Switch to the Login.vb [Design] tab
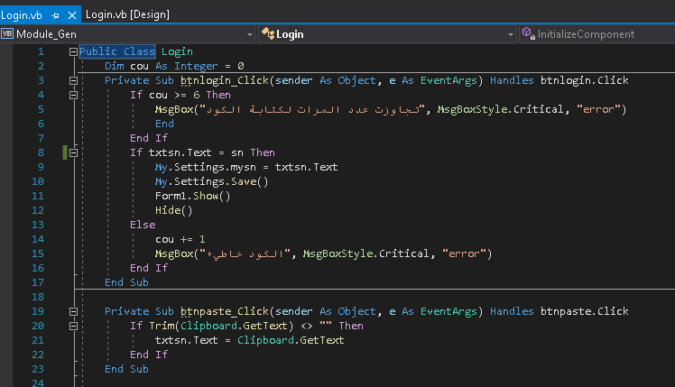 [x=127, y=14]
